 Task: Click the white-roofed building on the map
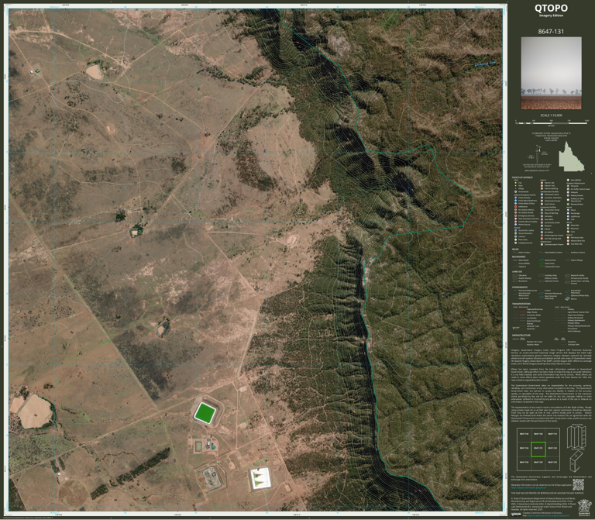click(260, 478)
